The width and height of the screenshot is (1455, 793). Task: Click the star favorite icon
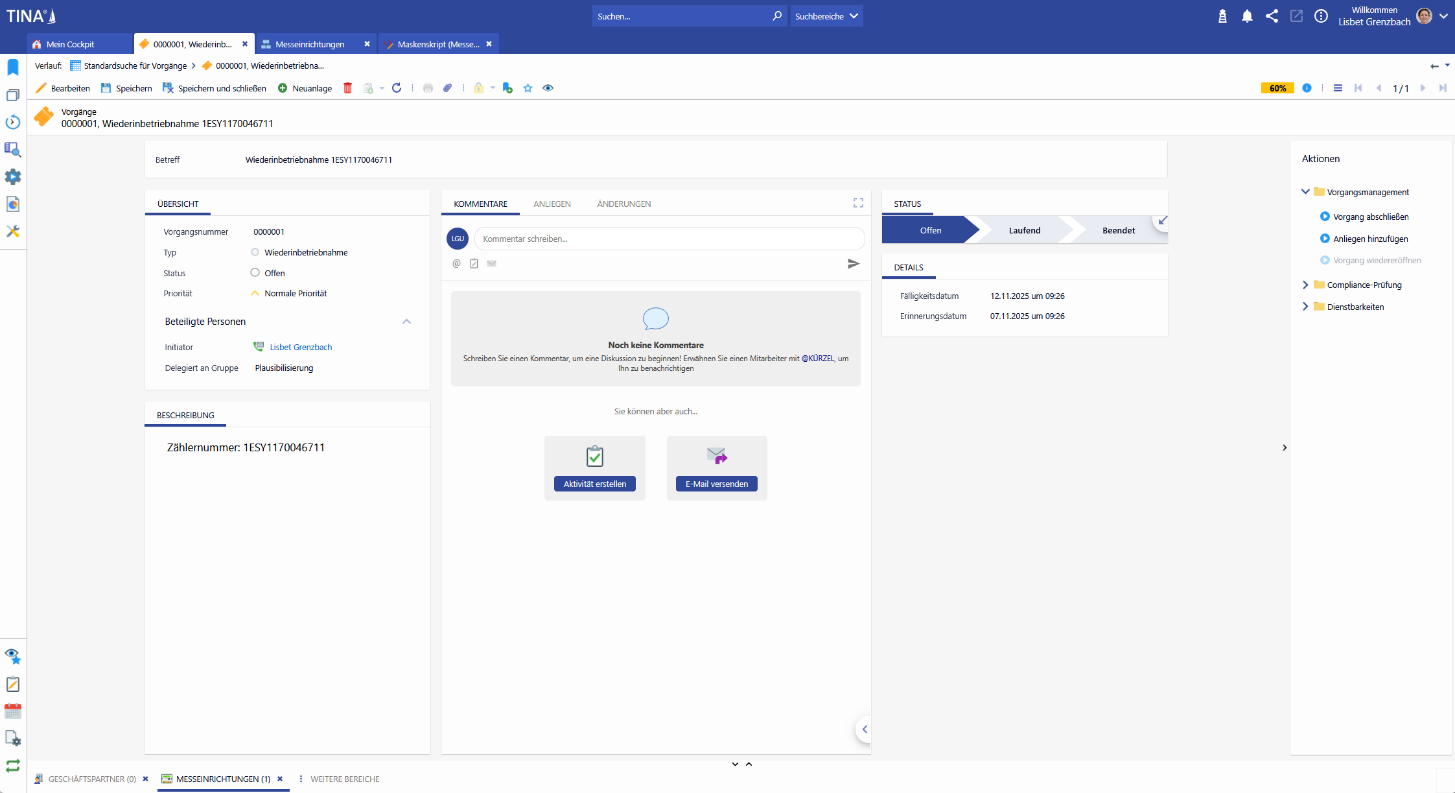coord(528,88)
